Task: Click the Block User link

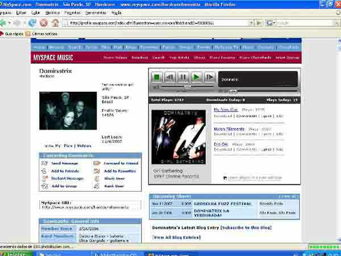Action: pyautogui.click(x=114, y=179)
